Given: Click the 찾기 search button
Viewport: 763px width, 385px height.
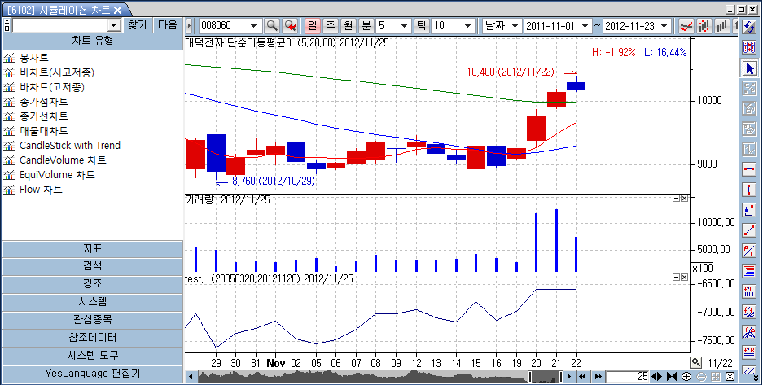Looking at the screenshot, I should pyautogui.click(x=137, y=25).
